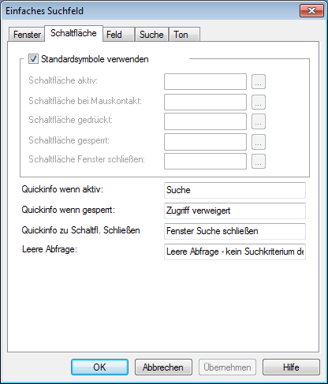
Task: Browse image for Schaltfläche gedrückt
Action: [x=259, y=121]
